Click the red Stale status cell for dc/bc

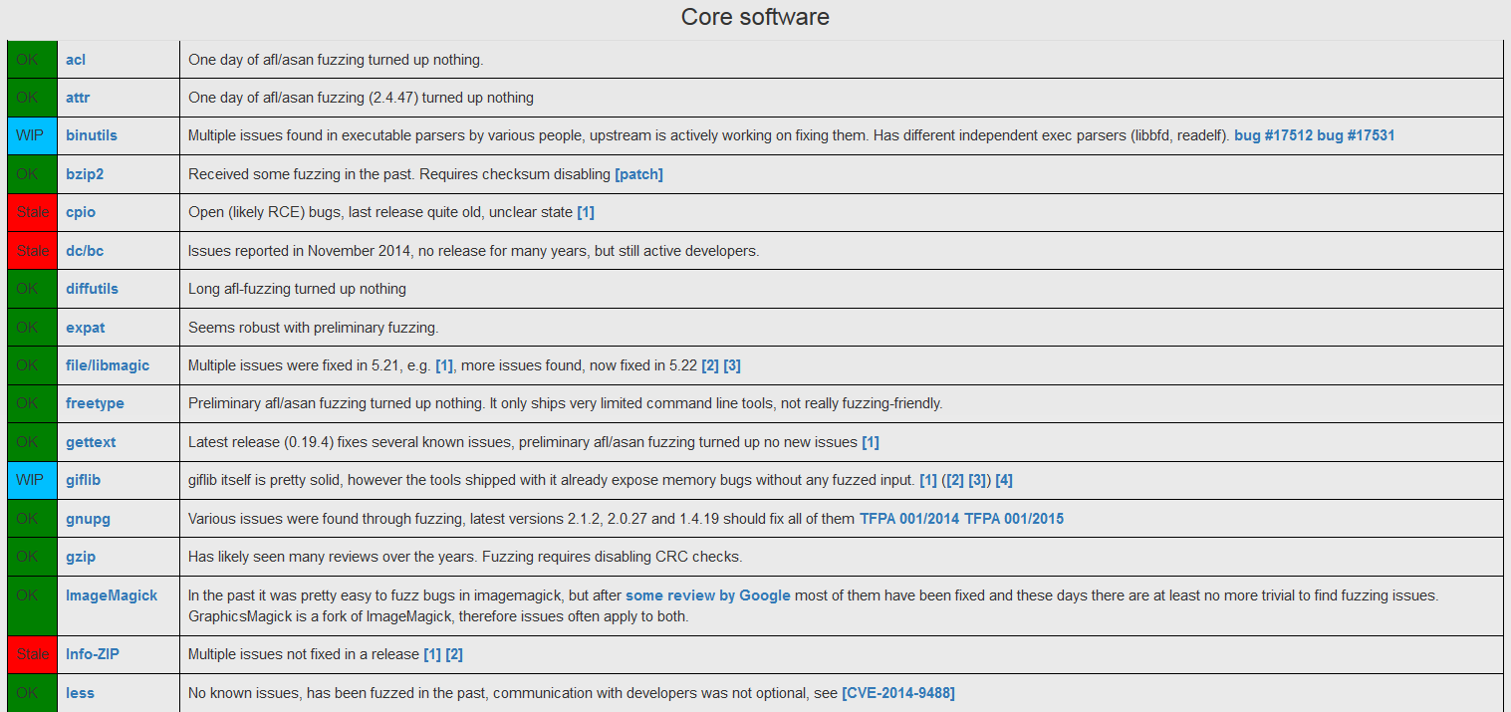(32, 251)
